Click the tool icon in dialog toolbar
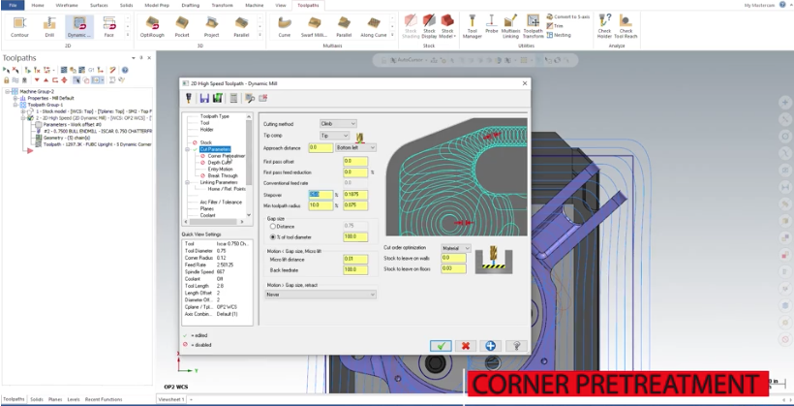Image resolution: width=794 pixels, height=406 pixels. [x=189, y=98]
